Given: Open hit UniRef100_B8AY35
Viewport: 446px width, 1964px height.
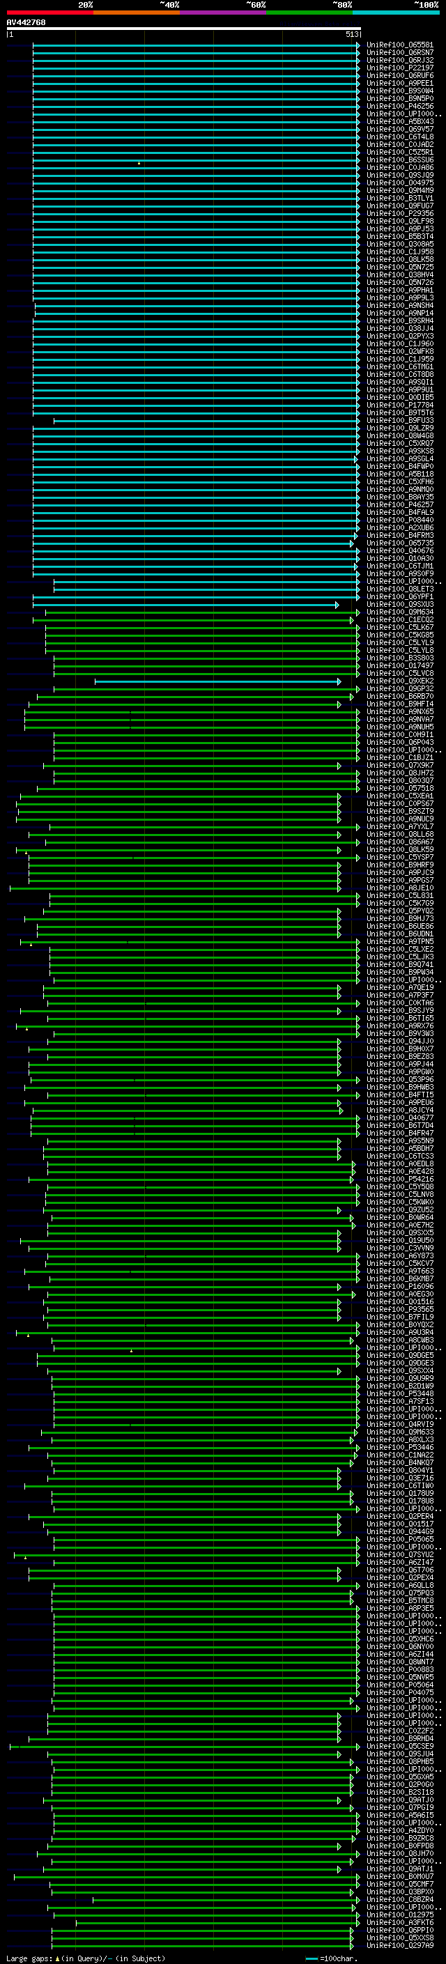Looking at the screenshot, I should point(400,497).
